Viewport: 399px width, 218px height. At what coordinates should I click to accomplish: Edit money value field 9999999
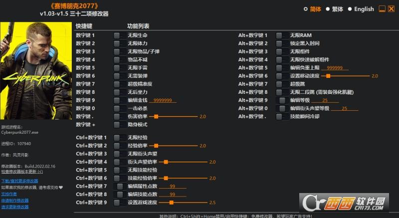163,100
